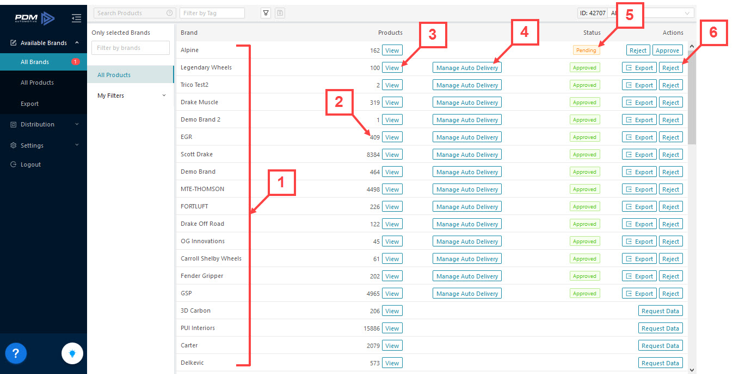
Task: Collapse the sidebar with the menu fold icon
Action: [76, 18]
